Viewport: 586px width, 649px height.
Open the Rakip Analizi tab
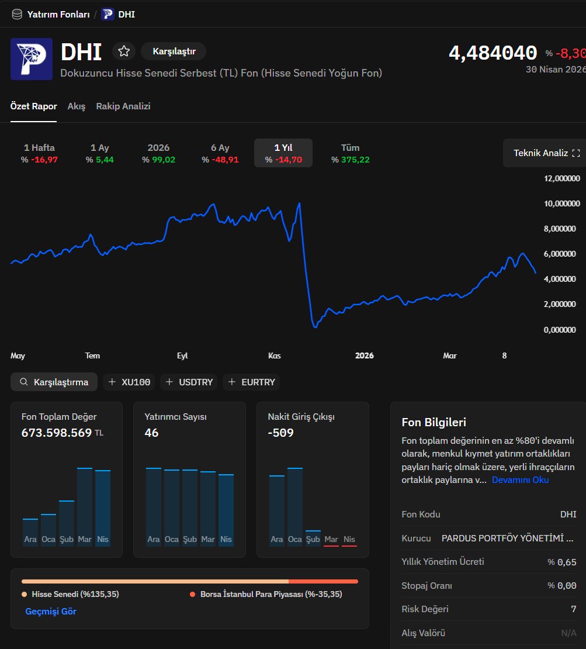(x=123, y=106)
